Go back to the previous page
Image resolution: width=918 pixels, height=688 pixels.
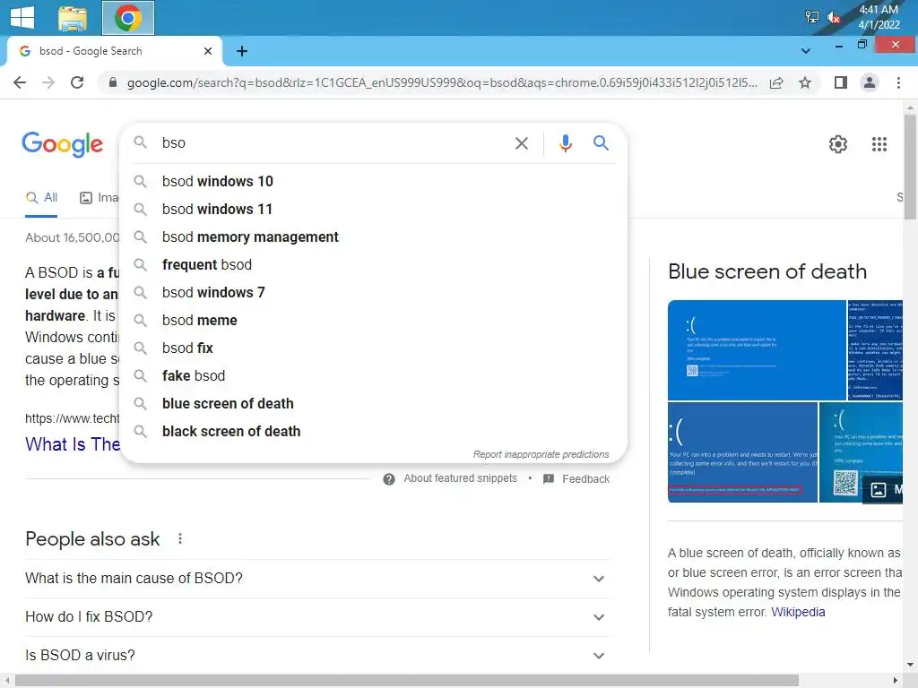coord(20,82)
